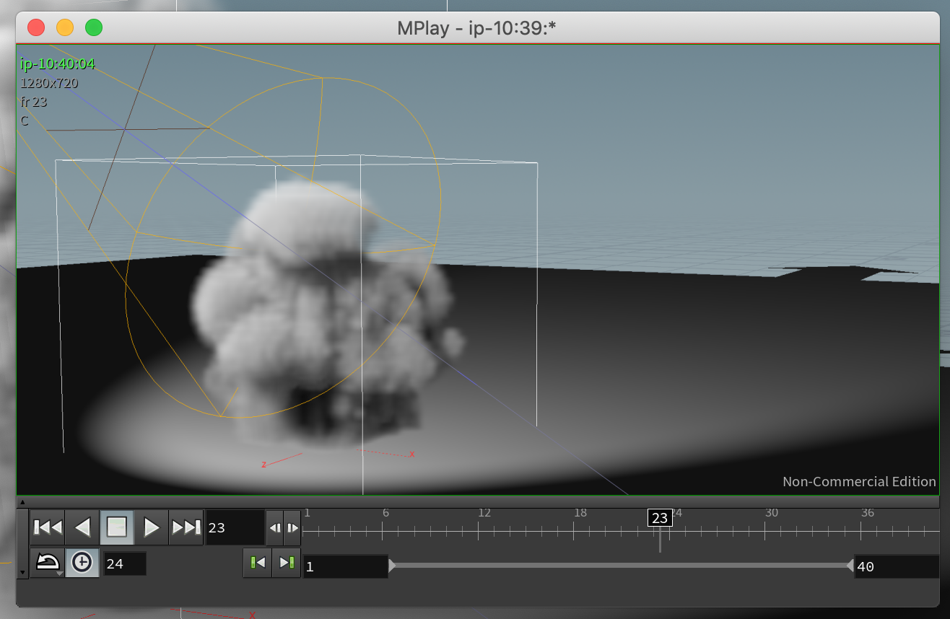Click the current frame number field
The image size is (950, 619).
click(235, 528)
